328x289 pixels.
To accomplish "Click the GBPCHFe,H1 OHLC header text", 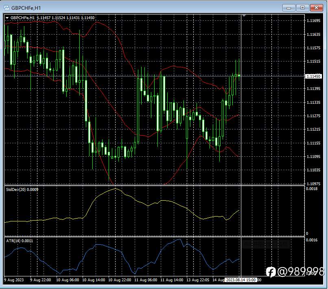I will [52, 18].
